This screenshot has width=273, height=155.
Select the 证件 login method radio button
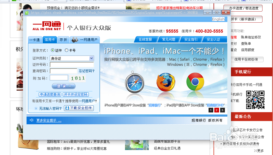tap(53, 50)
